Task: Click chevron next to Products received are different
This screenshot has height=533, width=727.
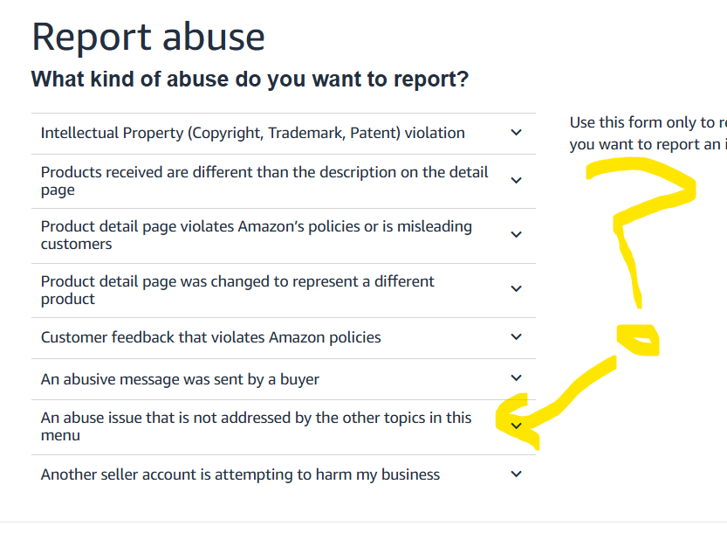Action: (516, 181)
